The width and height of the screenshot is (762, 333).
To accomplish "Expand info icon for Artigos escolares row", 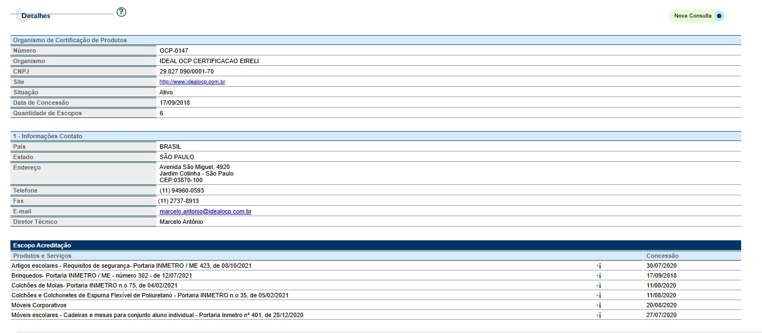I will click(x=599, y=266).
